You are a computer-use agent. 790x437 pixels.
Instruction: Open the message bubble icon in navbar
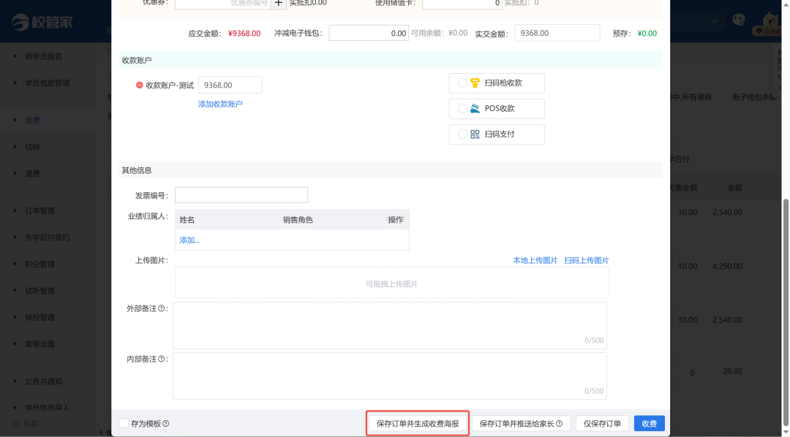point(738,20)
